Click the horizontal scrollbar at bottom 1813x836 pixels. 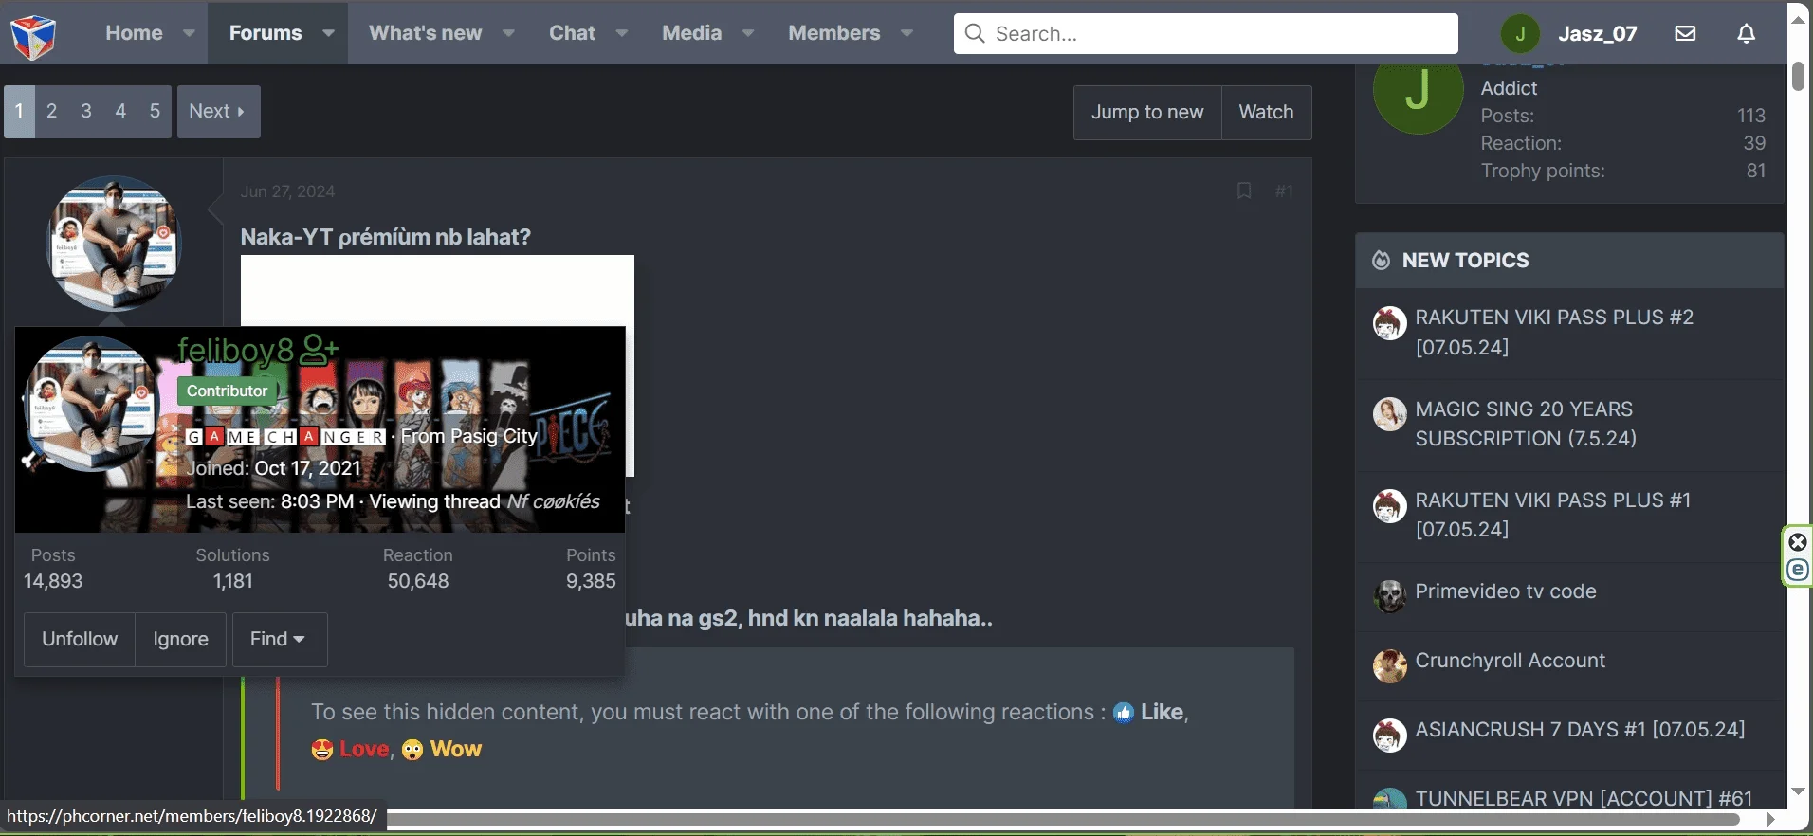1063,819
